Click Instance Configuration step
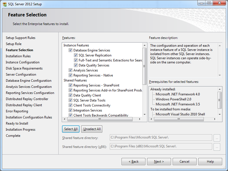Image resolution: width=228 pixels, height=171 pixels. 23,62
